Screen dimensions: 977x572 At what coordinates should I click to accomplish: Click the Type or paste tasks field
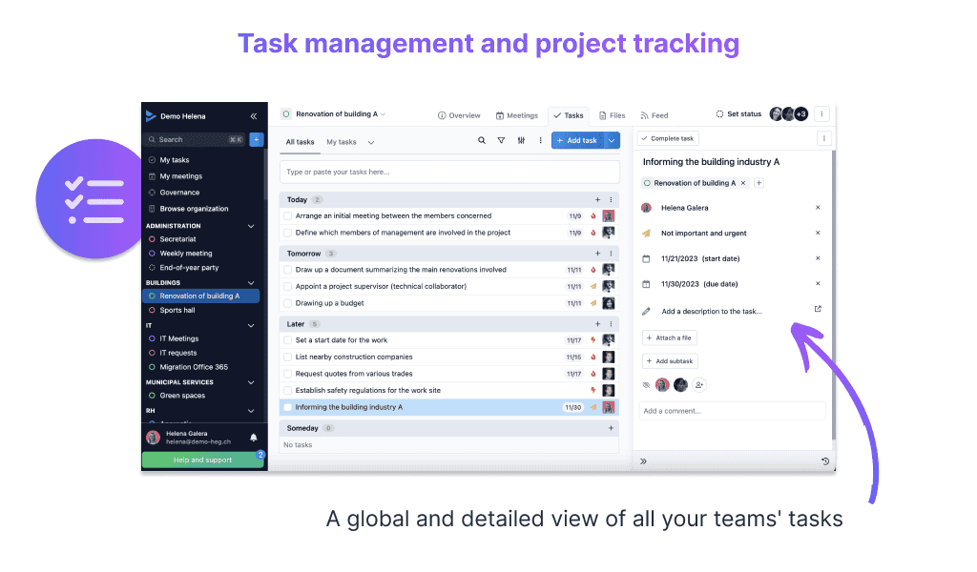(x=449, y=172)
